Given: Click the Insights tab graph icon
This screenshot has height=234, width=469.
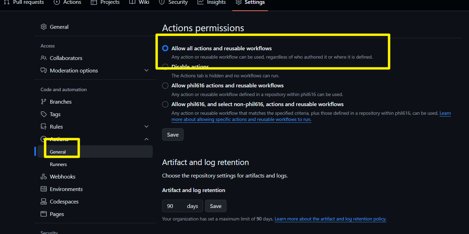Looking at the screenshot, I should (200, 2).
